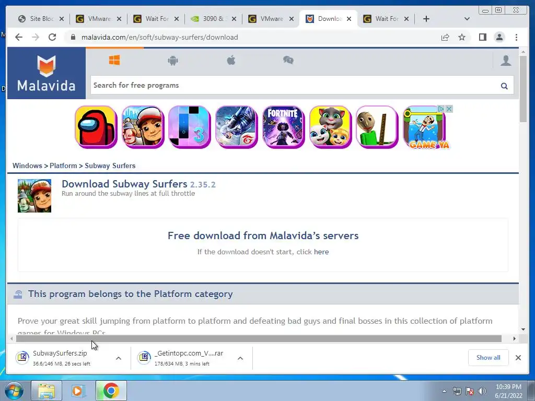This screenshot has height=401, width=535.
Task: Bookmark this page with the star
Action: [462, 37]
